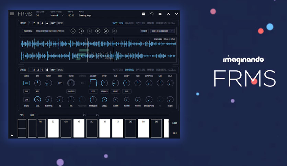
Task: Click the dimmed last circular waveform icon
Action: 114,31
